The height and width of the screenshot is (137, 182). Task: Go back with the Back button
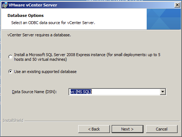point(94,129)
